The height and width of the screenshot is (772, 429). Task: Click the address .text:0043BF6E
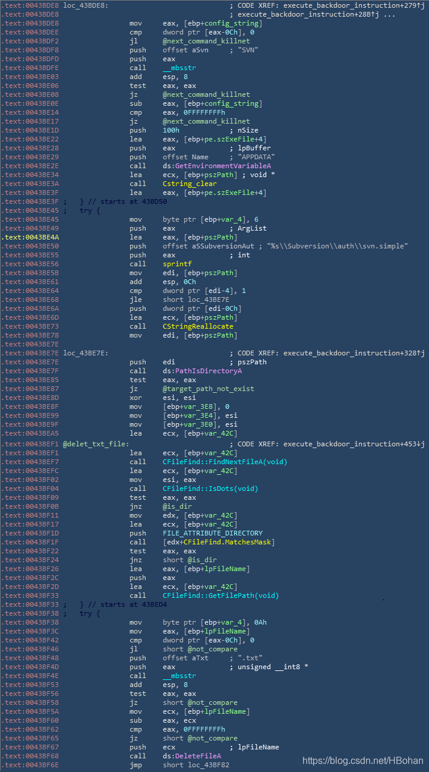pos(30,765)
